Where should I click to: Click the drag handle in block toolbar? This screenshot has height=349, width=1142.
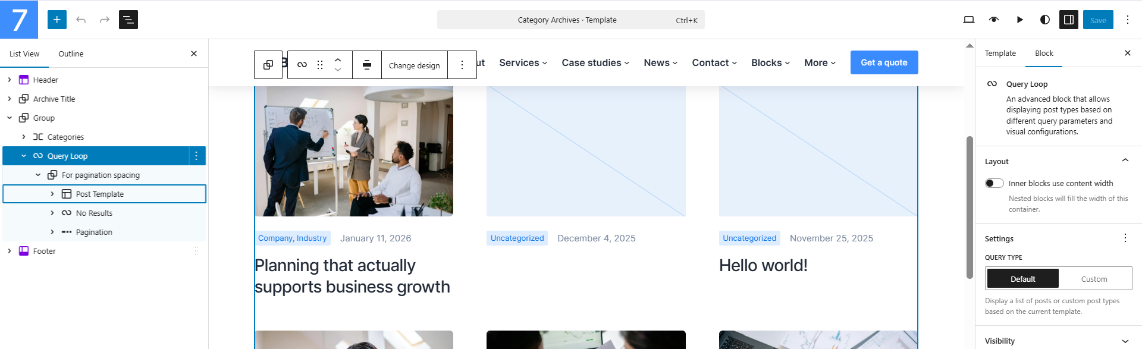click(320, 65)
